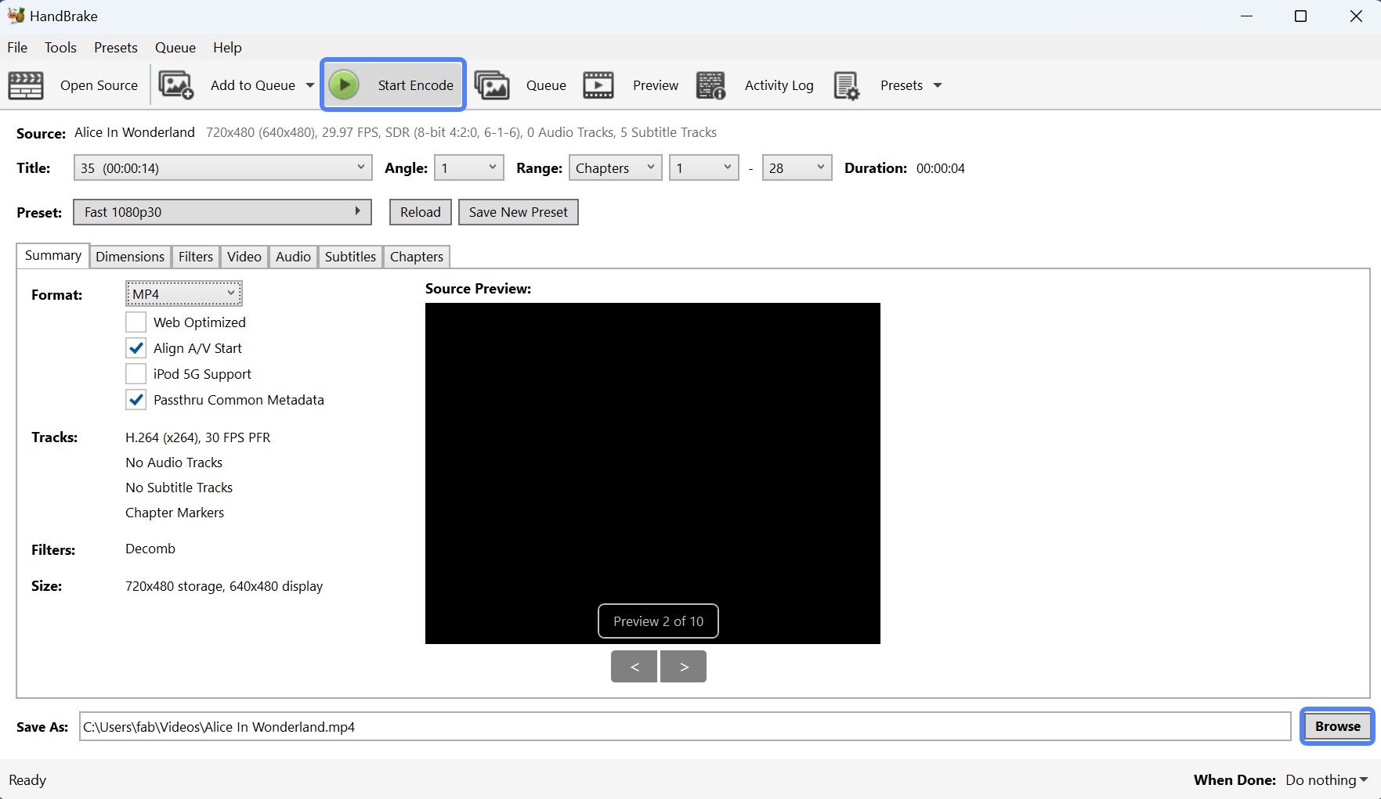The height and width of the screenshot is (799, 1381).
Task: Open the Preview window icon
Action: click(x=598, y=85)
